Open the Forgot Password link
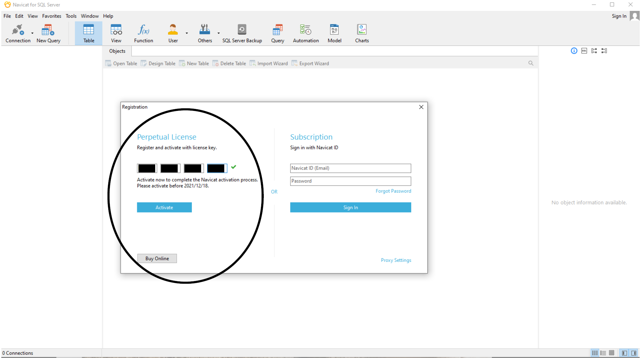The width and height of the screenshot is (641, 358). point(393,191)
